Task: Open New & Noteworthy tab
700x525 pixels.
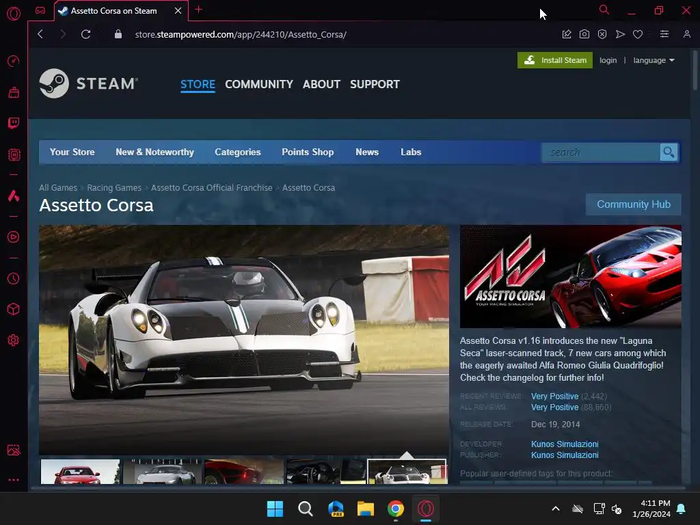Action: tap(154, 152)
